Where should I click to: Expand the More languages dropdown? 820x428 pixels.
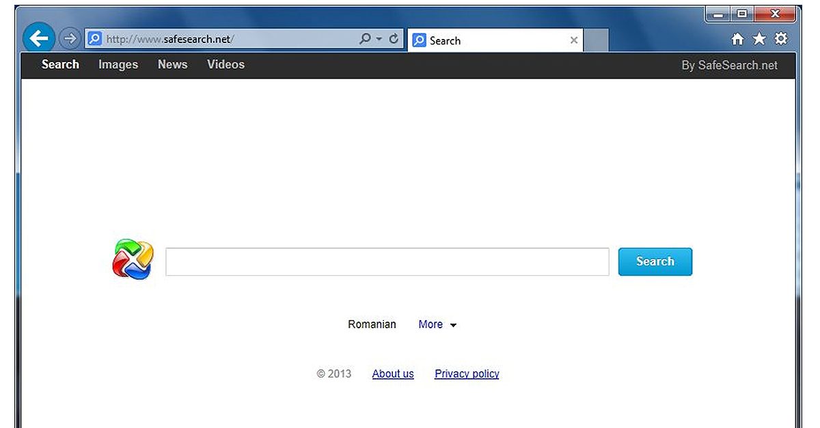pyautogui.click(x=437, y=324)
